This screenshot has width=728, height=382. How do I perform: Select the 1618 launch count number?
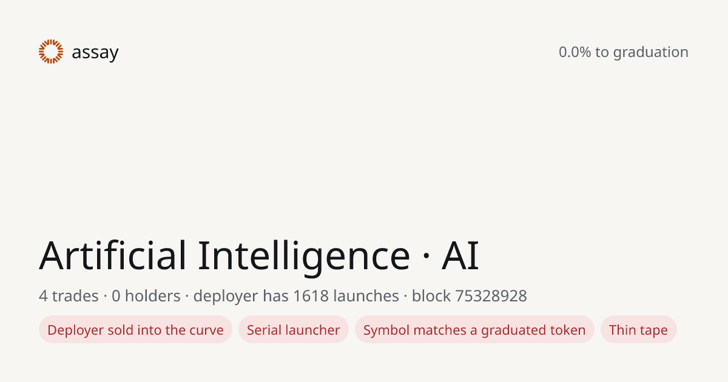(x=311, y=296)
